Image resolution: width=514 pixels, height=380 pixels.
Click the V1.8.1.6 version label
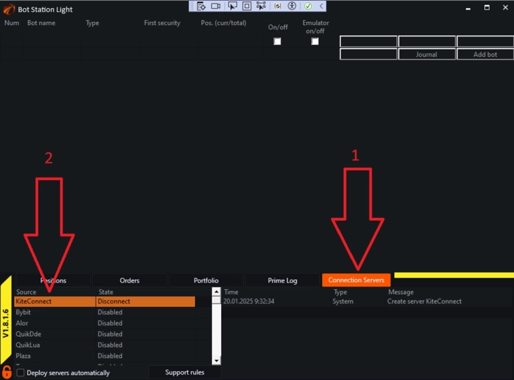tap(5, 323)
